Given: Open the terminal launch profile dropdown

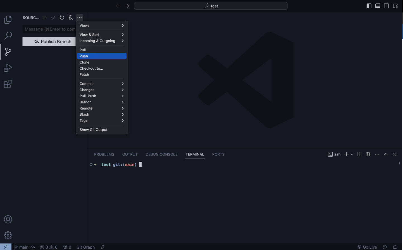Looking at the screenshot, I should [352, 154].
